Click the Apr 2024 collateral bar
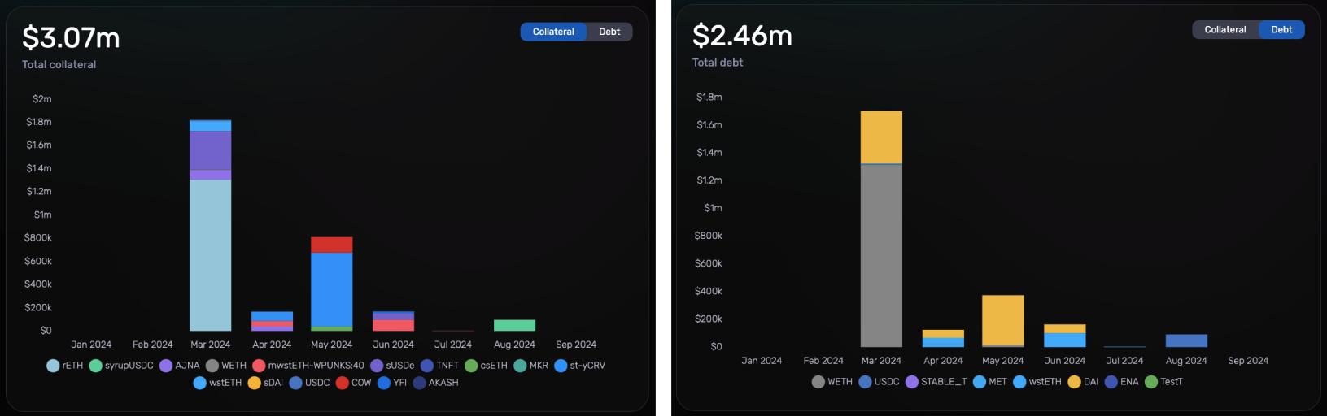The width and height of the screenshot is (1327, 416). (x=272, y=321)
